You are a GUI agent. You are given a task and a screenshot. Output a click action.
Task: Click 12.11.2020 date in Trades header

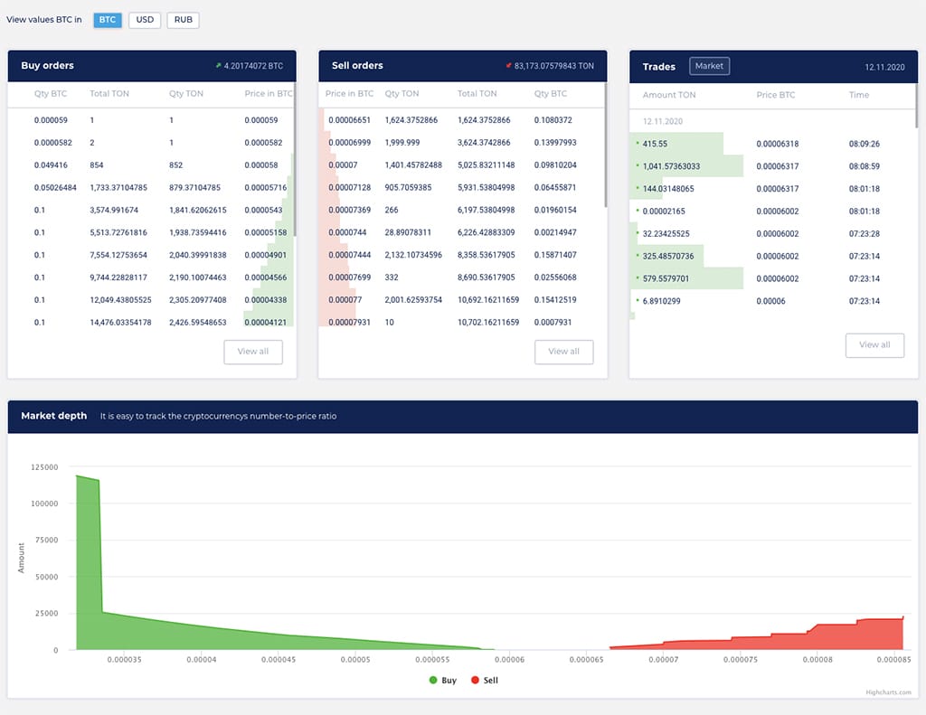pyautogui.click(x=884, y=67)
